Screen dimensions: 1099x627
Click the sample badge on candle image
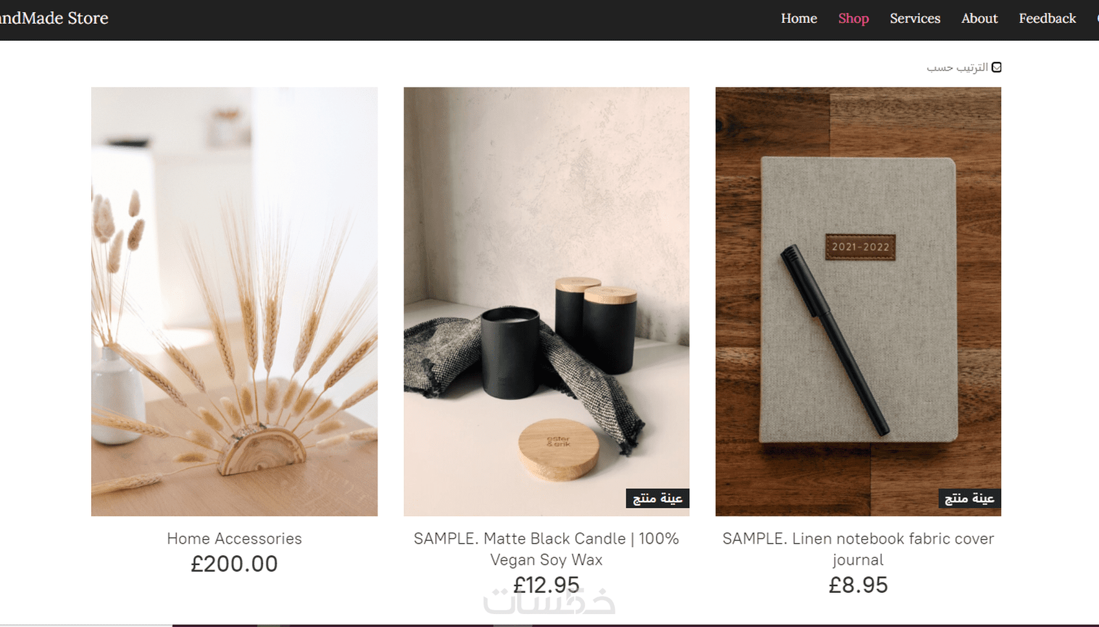point(657,498)
